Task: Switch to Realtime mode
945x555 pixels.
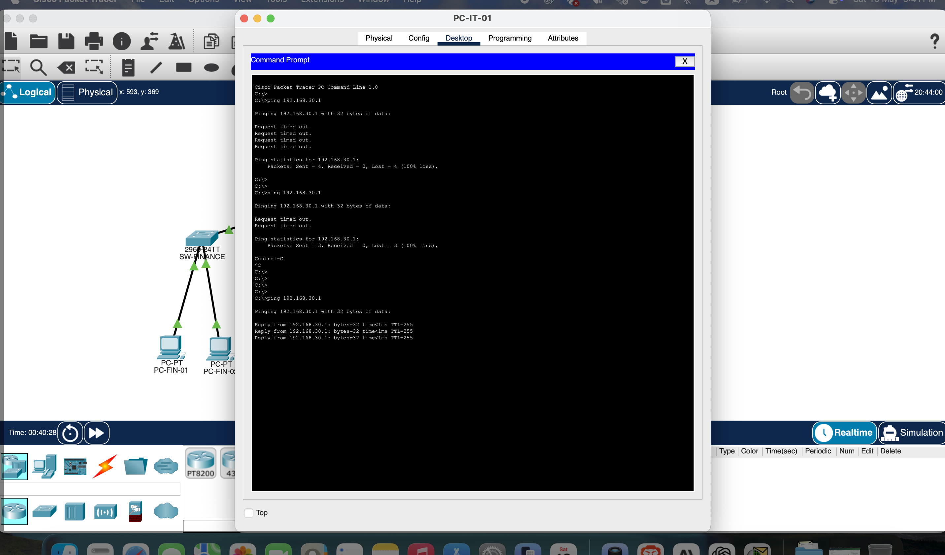Action: click(x=844, y=433)
